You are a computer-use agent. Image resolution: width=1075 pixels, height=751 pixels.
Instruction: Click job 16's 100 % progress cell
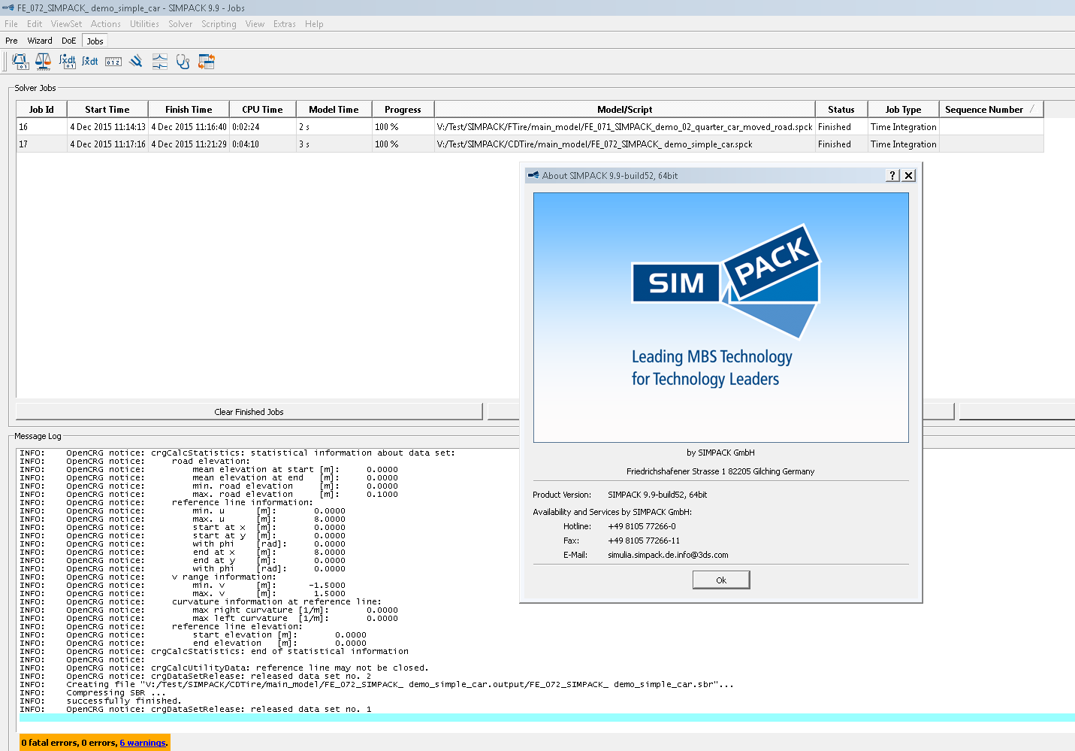[x=403, y=127]
